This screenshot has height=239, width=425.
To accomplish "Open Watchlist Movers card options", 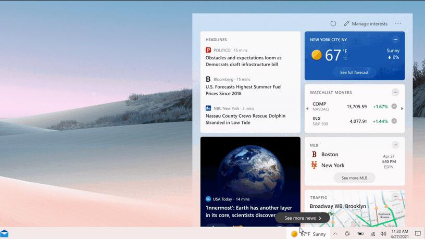I will (395, 92).
